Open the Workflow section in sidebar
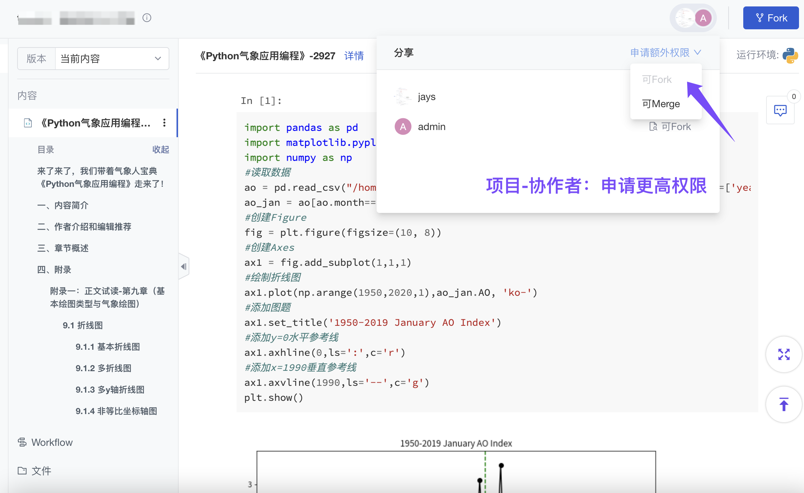The image size is (804, 493). 45,442
